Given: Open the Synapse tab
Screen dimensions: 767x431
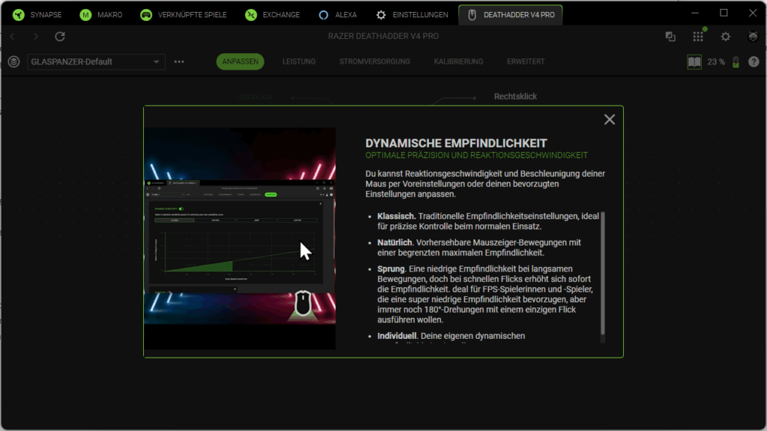Looking at the screenshot, I should tap(37, 15).
